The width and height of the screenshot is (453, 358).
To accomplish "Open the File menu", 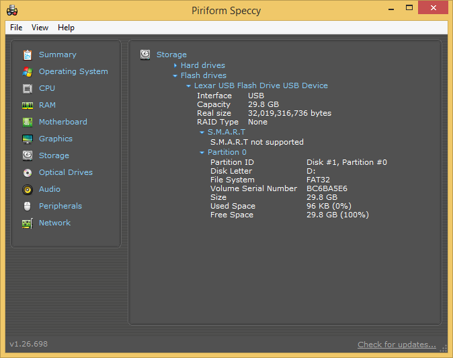I will click(x=16, y=28).
